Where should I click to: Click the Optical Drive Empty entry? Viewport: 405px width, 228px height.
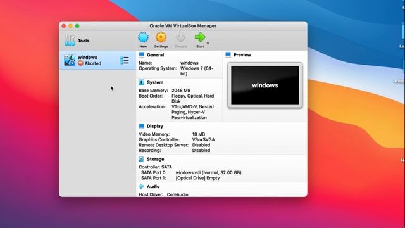(197, 178)
